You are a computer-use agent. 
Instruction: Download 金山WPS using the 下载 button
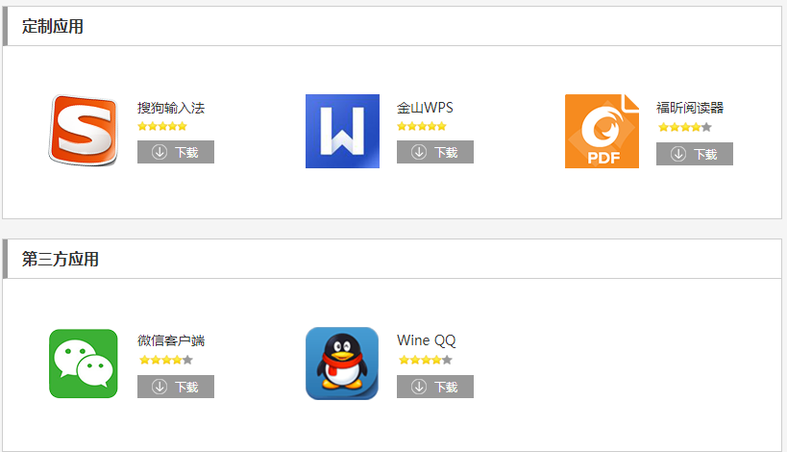click(x=435, y=152)
